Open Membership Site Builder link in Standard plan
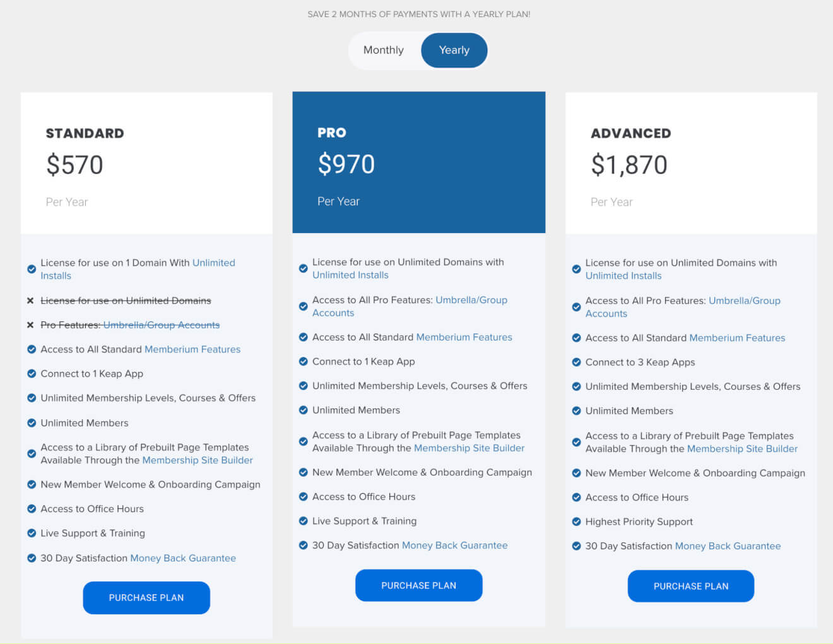 [198, 460]
